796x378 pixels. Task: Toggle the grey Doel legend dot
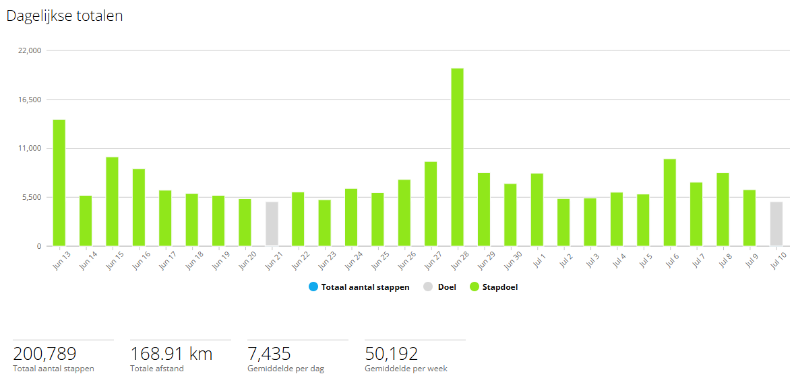click(429, 287)
